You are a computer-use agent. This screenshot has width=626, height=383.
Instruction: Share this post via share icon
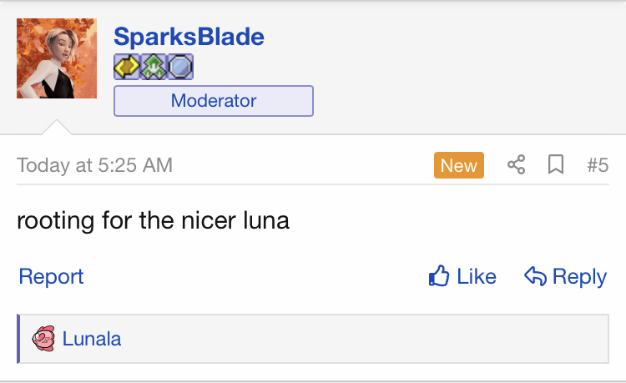(516, 164)
